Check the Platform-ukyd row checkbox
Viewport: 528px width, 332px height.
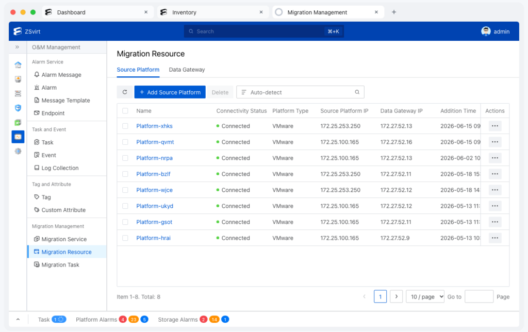(125, 206)
